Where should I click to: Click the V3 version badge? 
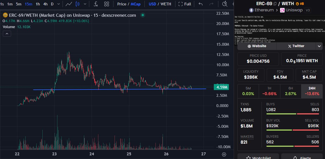coord(307,10)
